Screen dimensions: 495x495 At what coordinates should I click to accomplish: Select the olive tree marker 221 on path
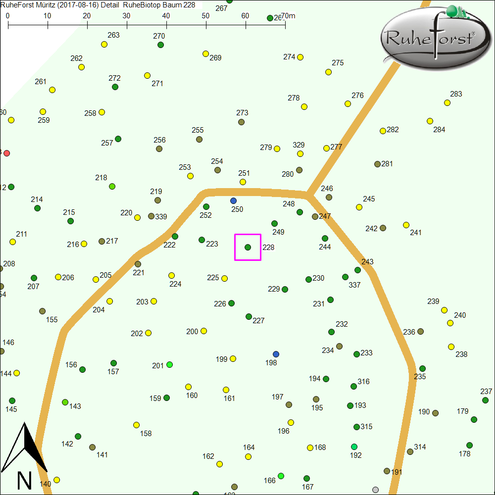[138, 264]
